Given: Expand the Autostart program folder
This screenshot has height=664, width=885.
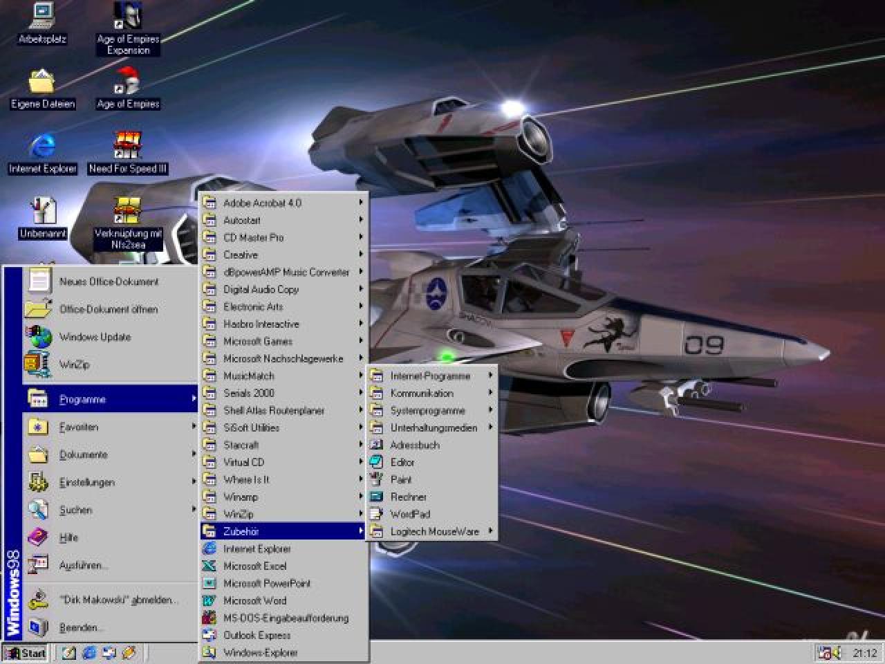Looking at the screenshot, I should coord(283,220).
